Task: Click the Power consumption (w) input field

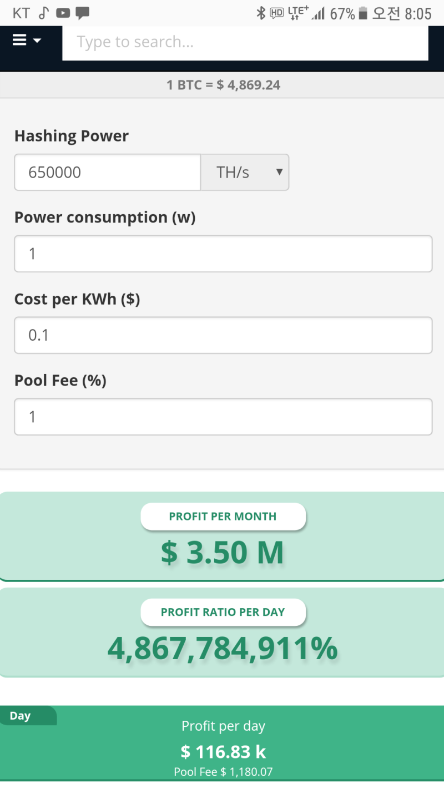Action: coord(223,254)
